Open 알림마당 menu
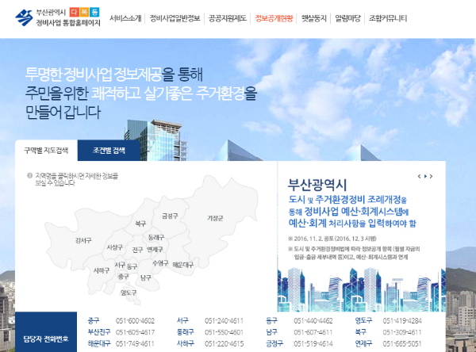 tap(347, 18)
